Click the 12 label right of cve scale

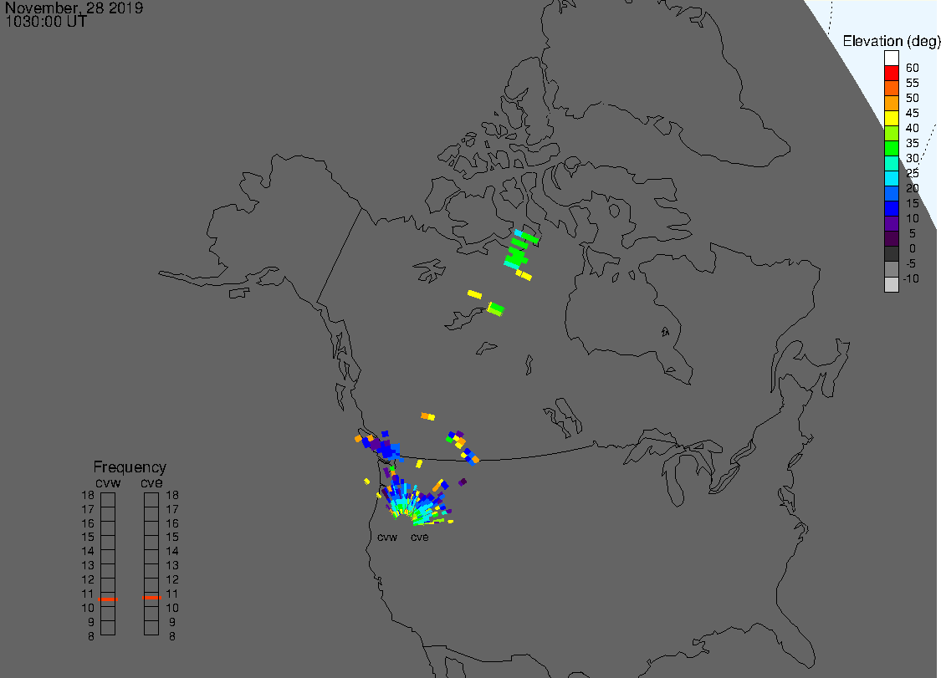[172, 579]
